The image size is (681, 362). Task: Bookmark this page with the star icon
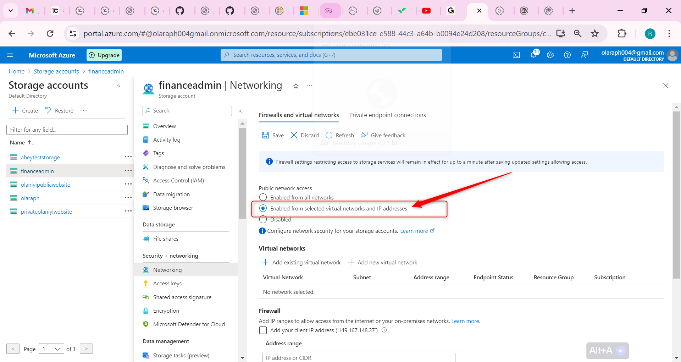[x=595, y=33]
